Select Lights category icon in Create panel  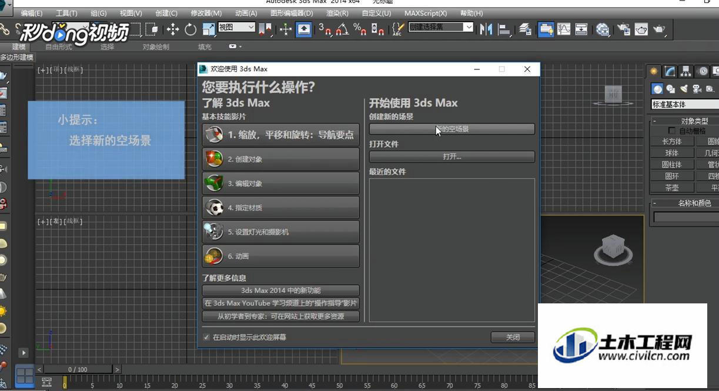tap(684, 89)
